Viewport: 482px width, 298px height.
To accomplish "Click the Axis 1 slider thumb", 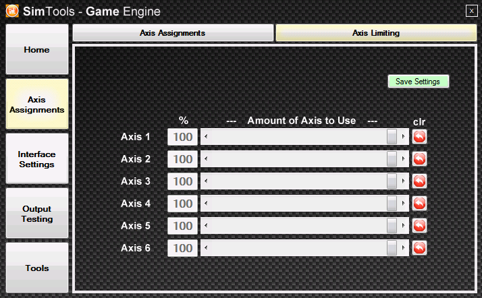I will (392, 137).
